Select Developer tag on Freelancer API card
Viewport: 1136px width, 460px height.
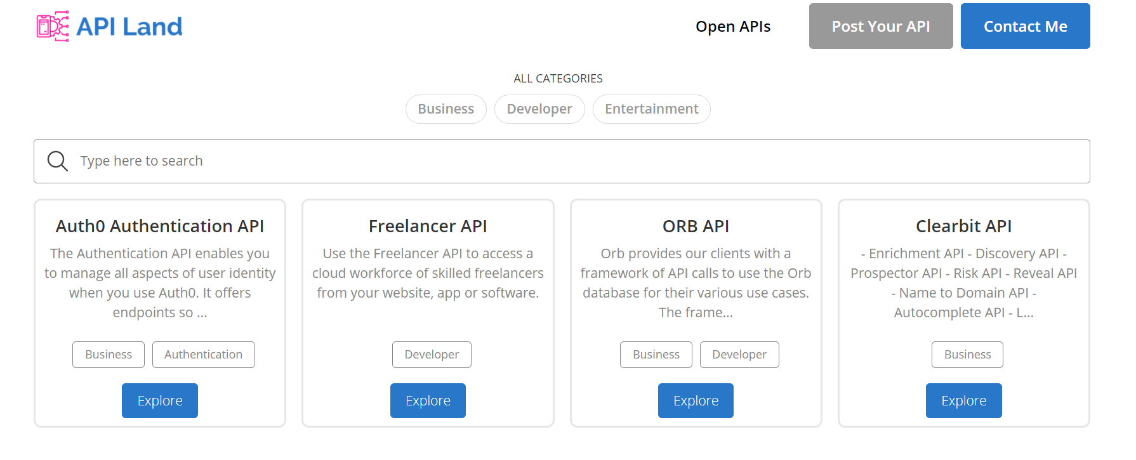point(432,355)
